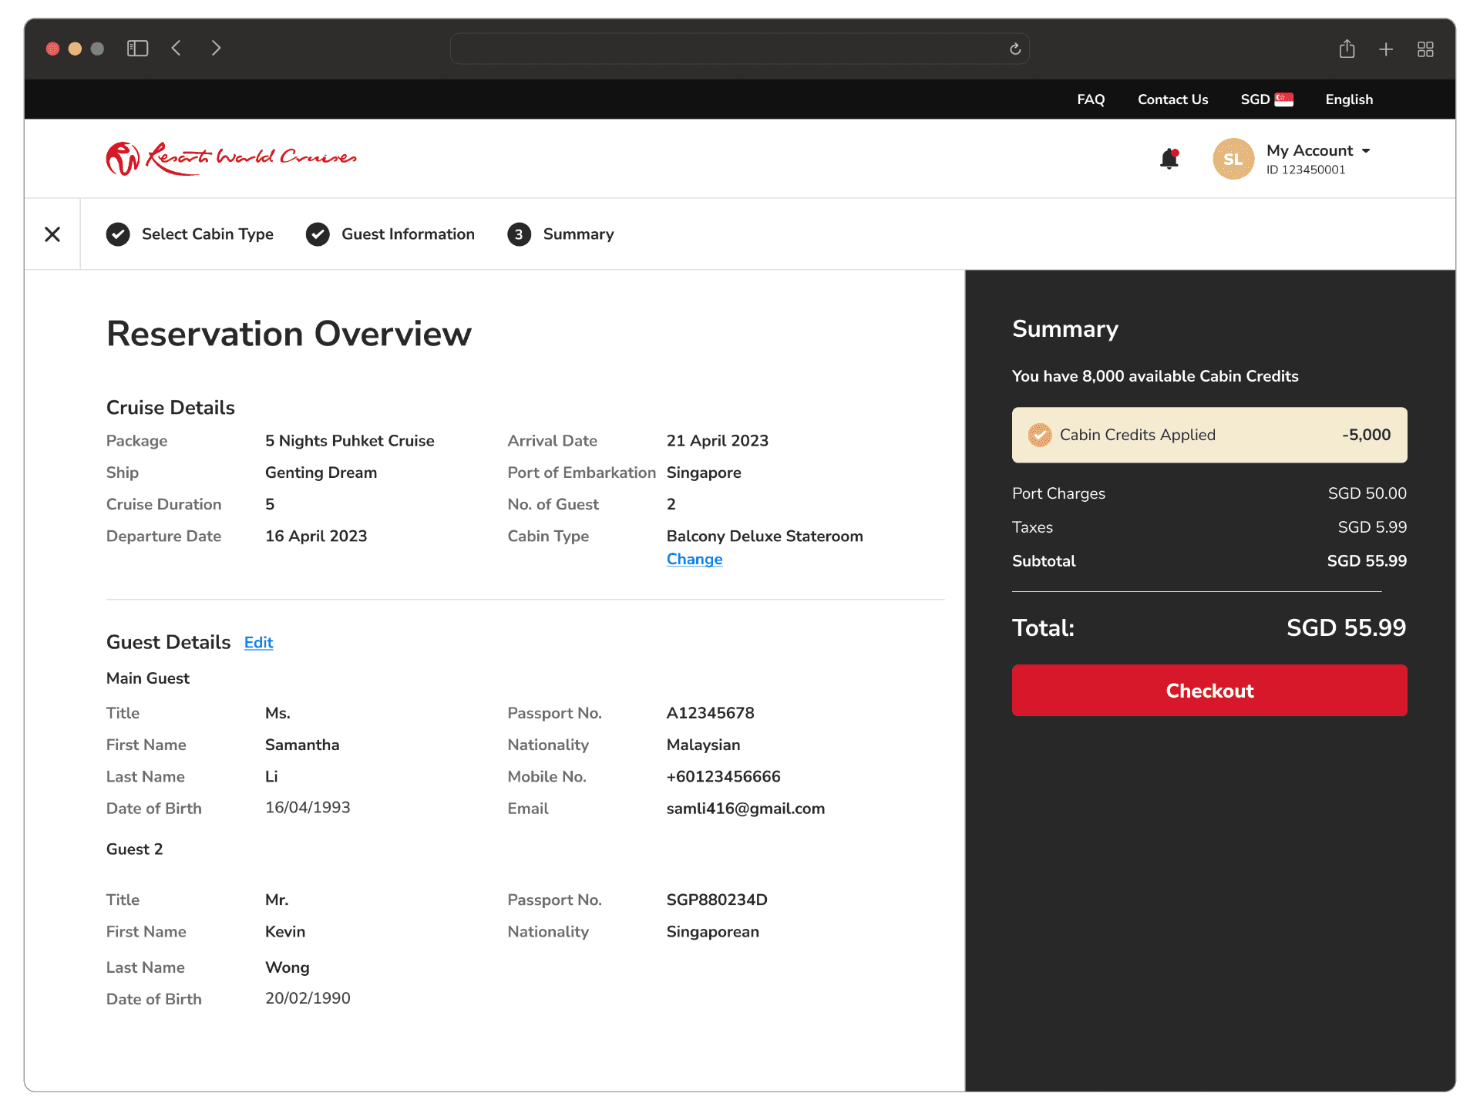
Task: Click the browser share icon
Action: 1347,49
